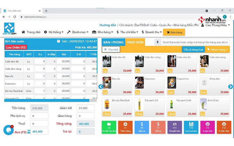
Task: Click the Tổng cộng value field
Action: pos(86,124)
